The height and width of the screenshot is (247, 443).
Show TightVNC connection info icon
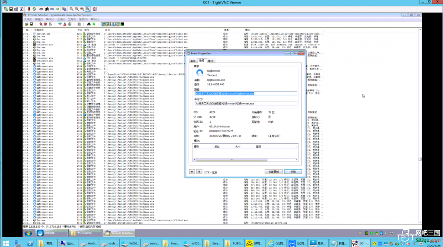[x=22, y=9]
